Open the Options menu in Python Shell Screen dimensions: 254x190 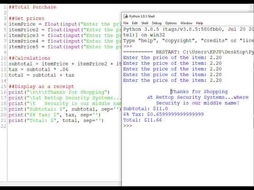point(171,23)
